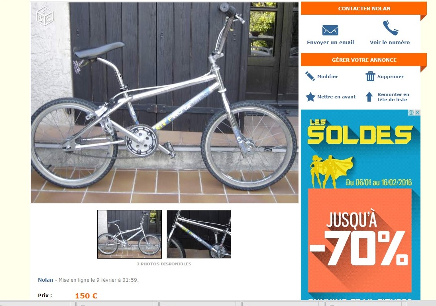Select the Modifier link
This screenshot has width=436, height=306.
(327, 76)
